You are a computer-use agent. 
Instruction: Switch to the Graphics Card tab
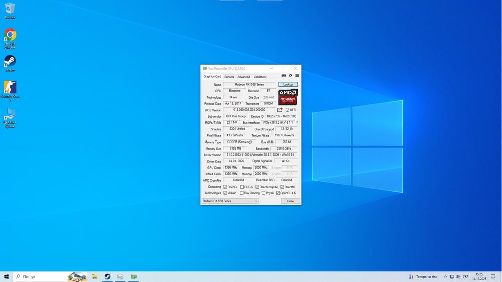coord(212,76)
